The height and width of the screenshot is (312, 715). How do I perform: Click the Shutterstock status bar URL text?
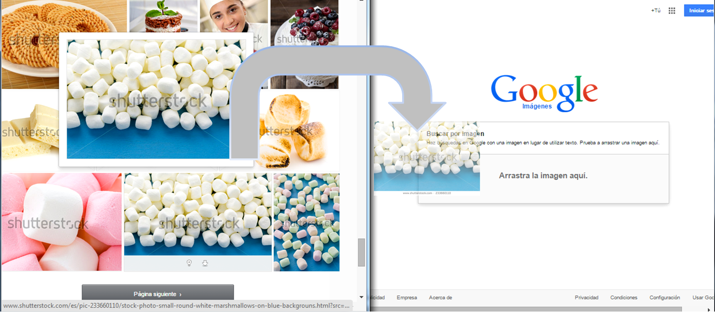[x=176, y=306]
